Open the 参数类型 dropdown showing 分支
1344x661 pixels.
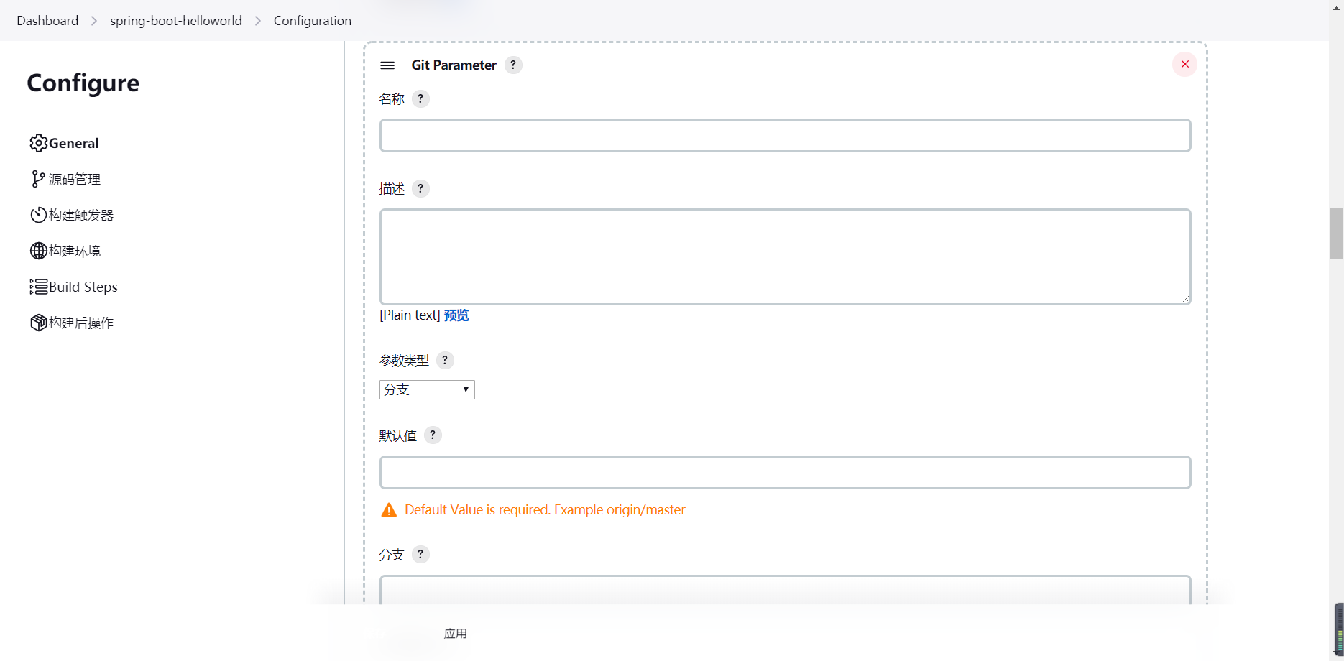(x=427, y=389)
